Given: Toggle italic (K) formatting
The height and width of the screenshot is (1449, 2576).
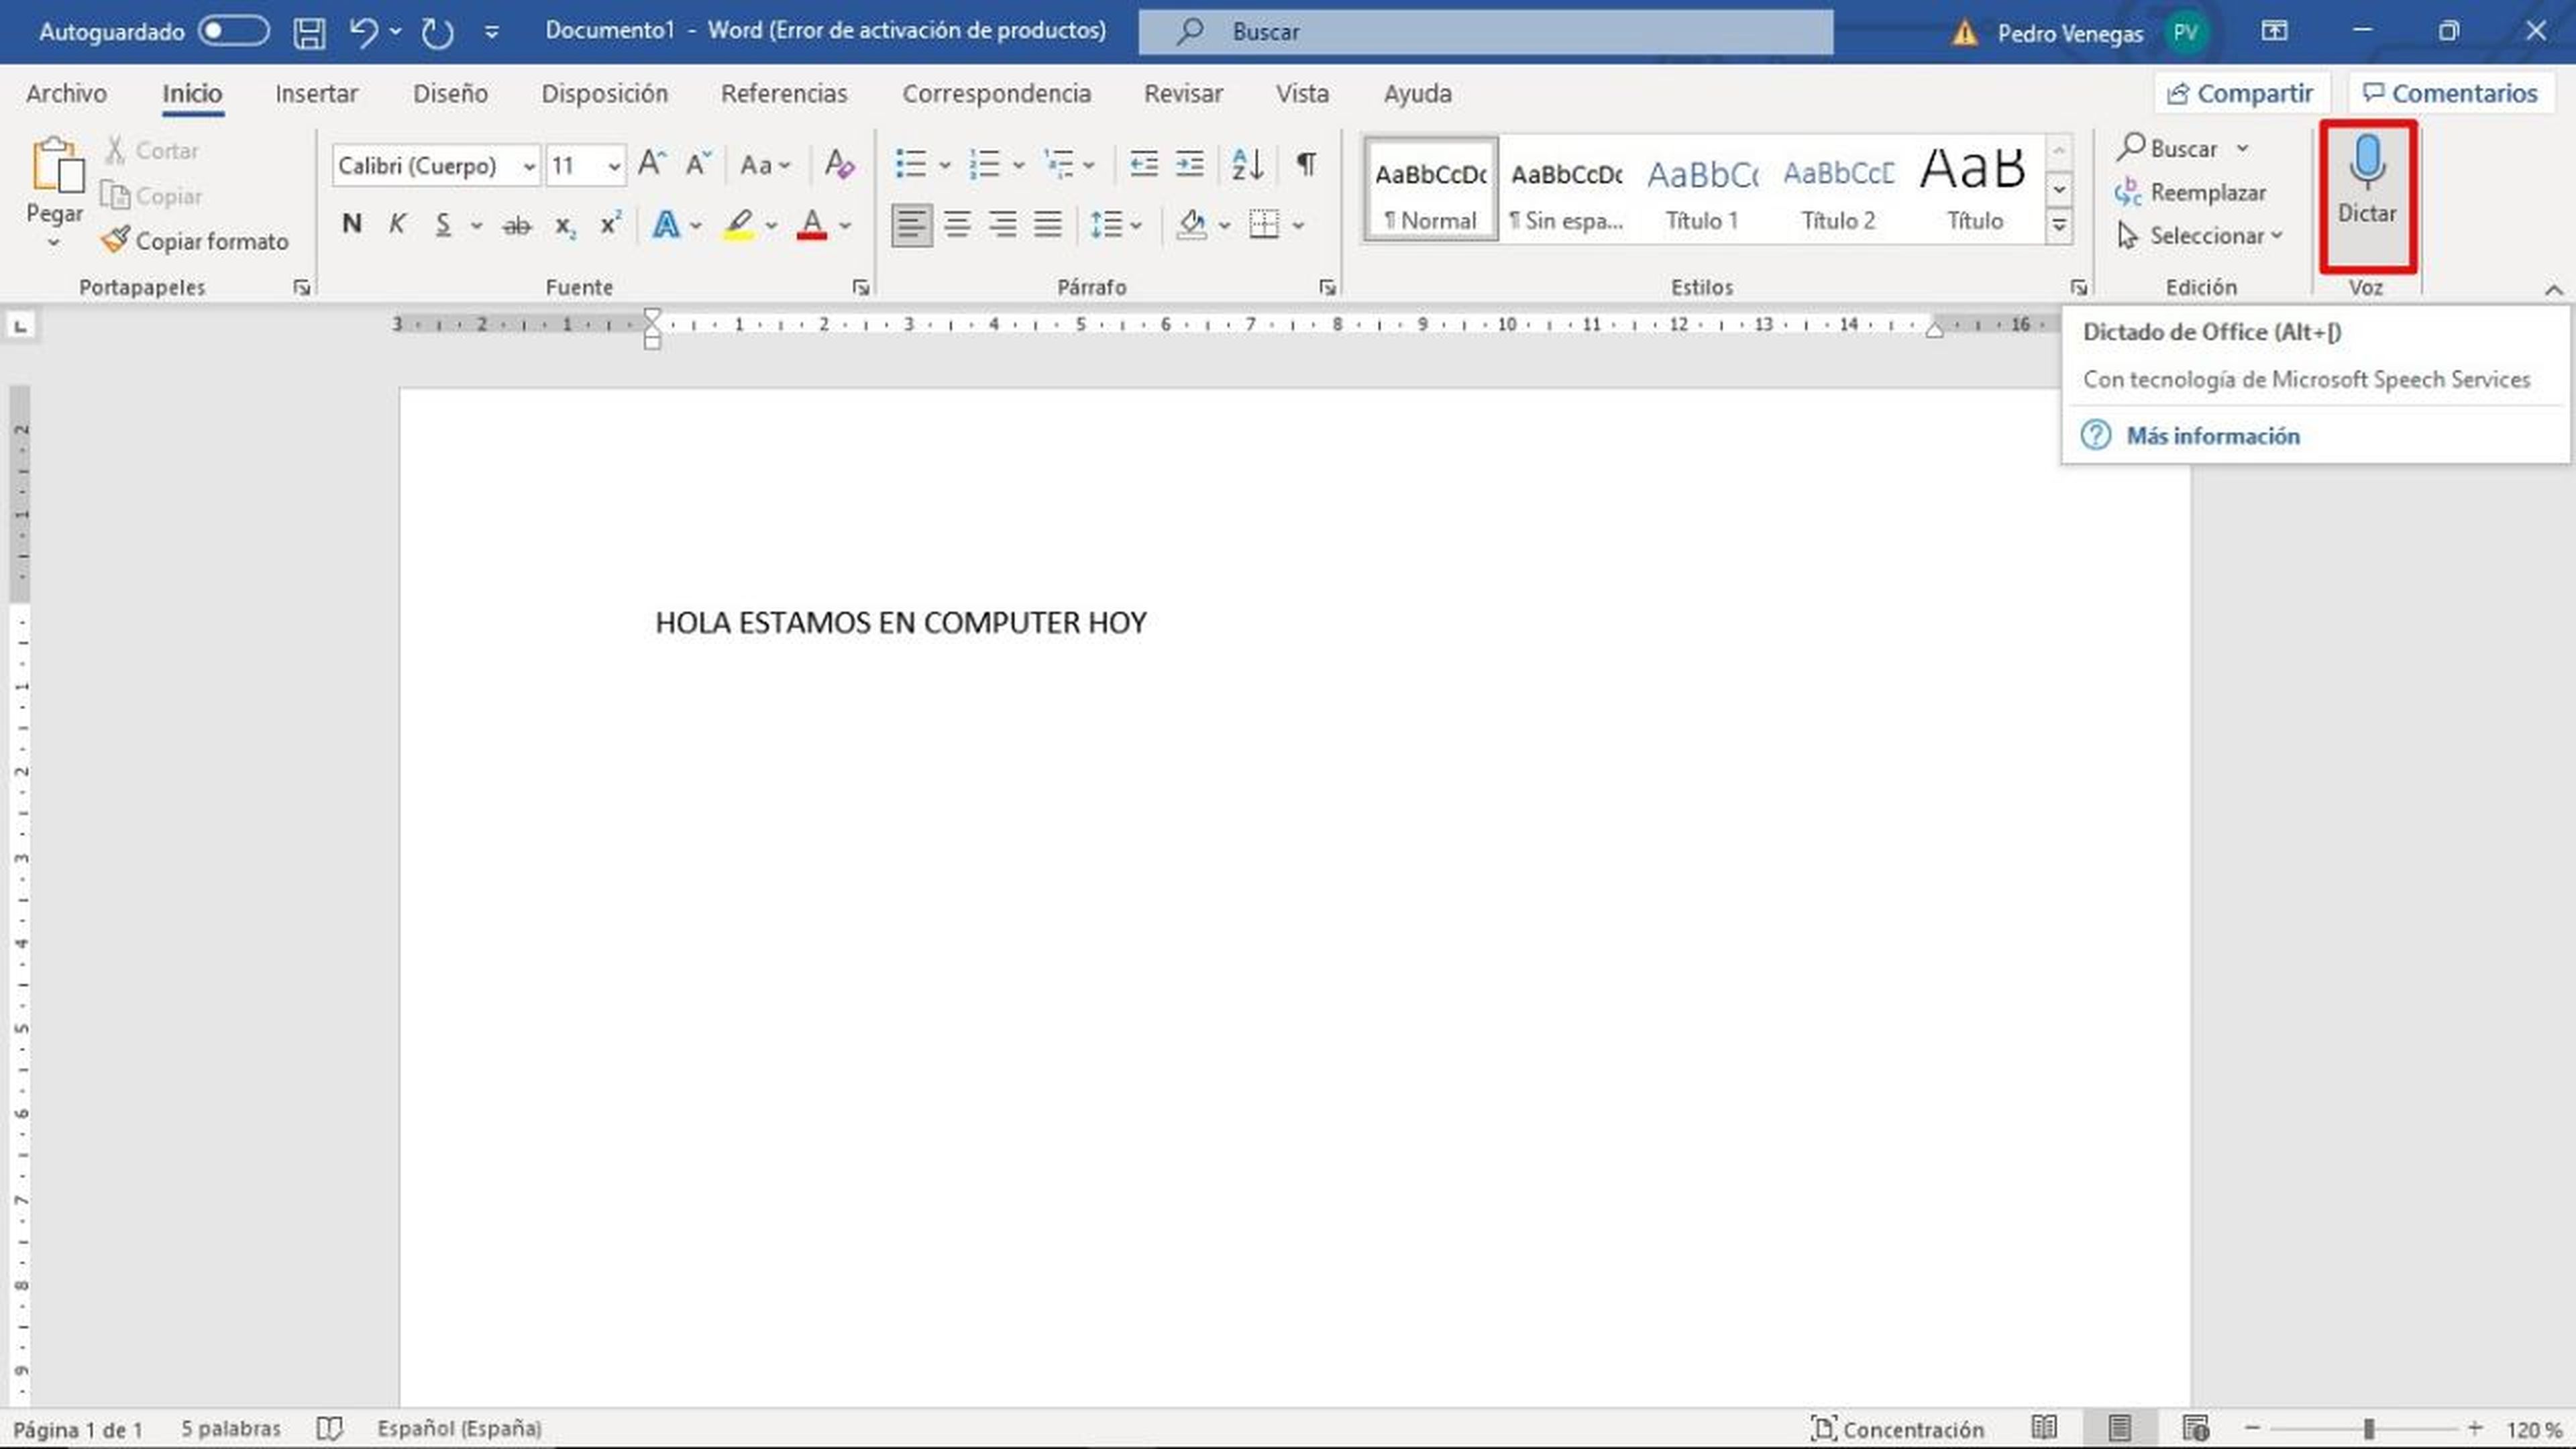Looking at the screenshot, I should (x=397, y=224).
